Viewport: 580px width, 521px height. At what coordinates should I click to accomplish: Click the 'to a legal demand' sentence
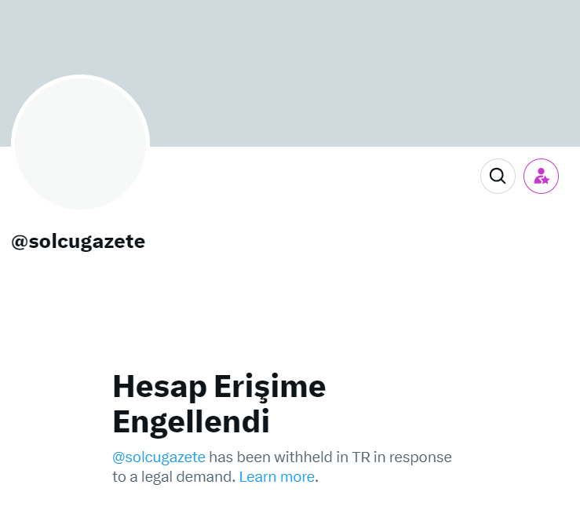pyautogui.click(x=174, y=476)
